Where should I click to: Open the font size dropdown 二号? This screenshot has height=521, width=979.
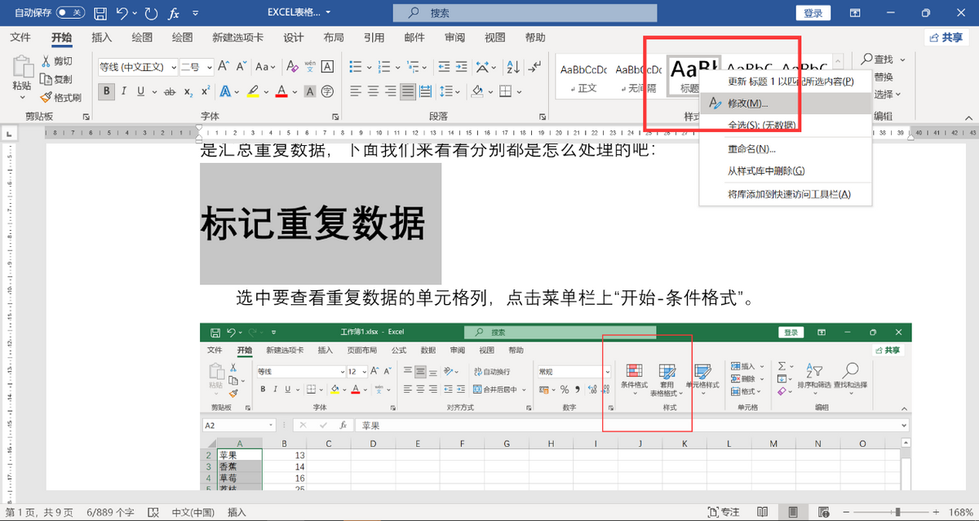pyautogui.click(x=210, y=67)
